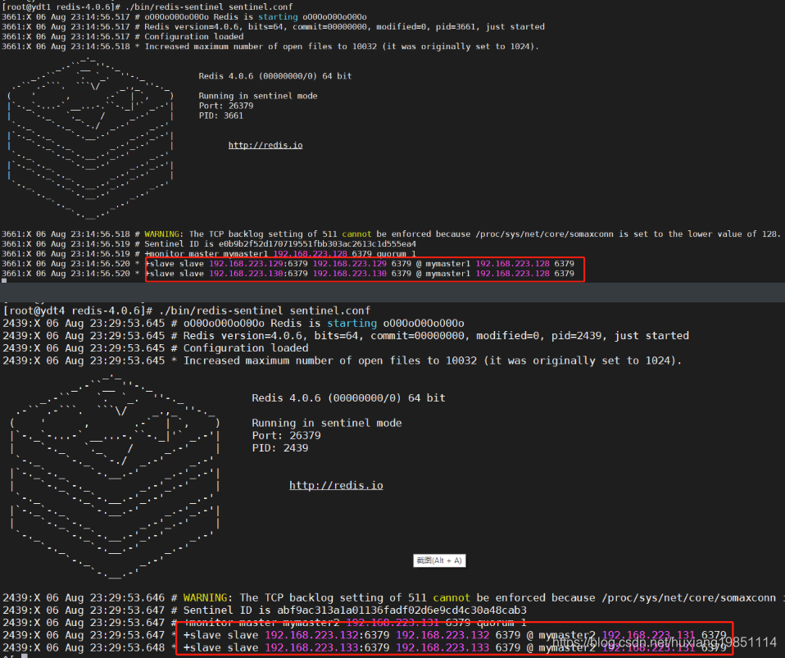Click 'Redis is starting' line of process 2439

click(234, 323)
